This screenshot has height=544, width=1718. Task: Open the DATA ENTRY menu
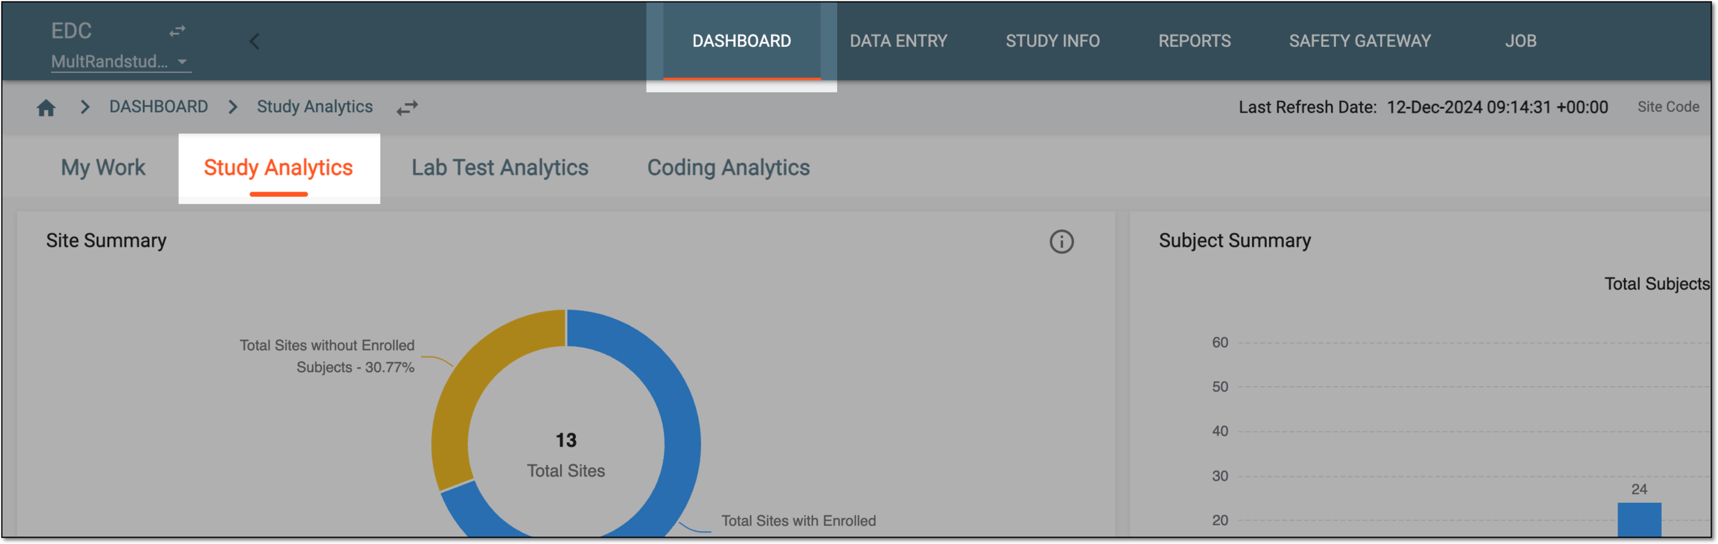pos(898,41)
